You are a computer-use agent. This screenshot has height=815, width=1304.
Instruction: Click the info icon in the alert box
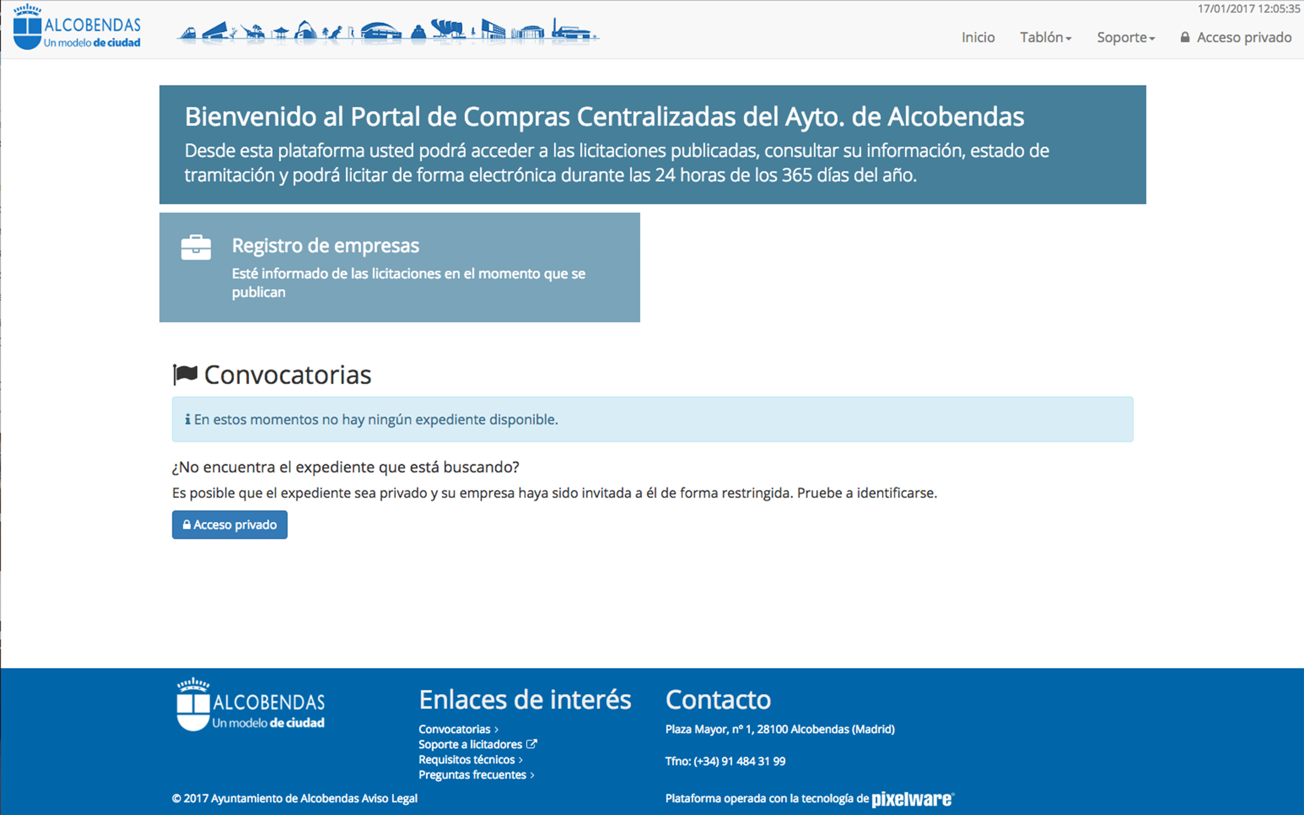point(188,419)
